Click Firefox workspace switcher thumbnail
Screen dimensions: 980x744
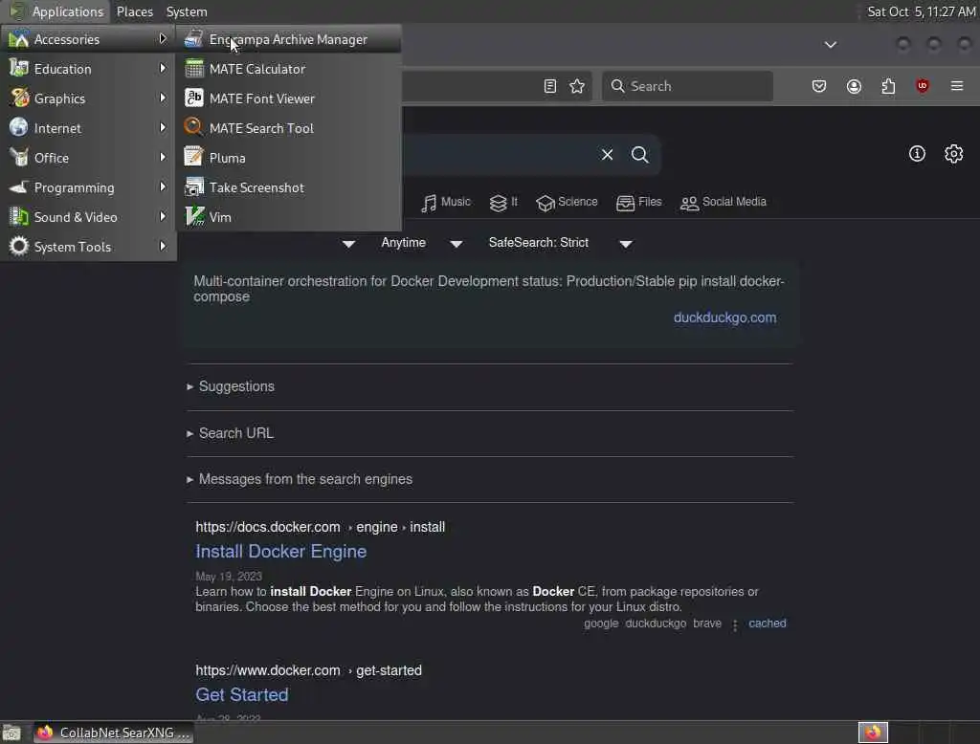click(873, 733)
